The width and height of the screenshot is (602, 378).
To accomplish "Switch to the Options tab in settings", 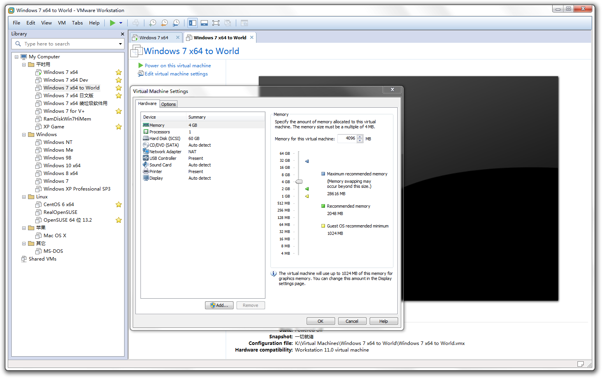I will point(168,104).
